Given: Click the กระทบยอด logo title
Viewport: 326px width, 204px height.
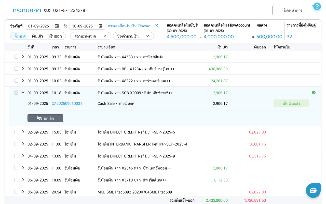Looking at the screenshot, I should pyautogui.click(x=27, y=10).
